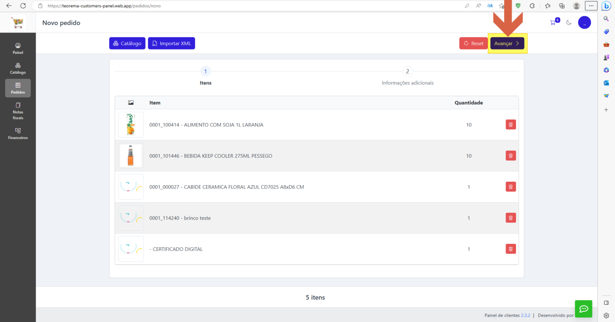
Task: Open Edge sidebar settings gear
Action: (x=606, y=315)
